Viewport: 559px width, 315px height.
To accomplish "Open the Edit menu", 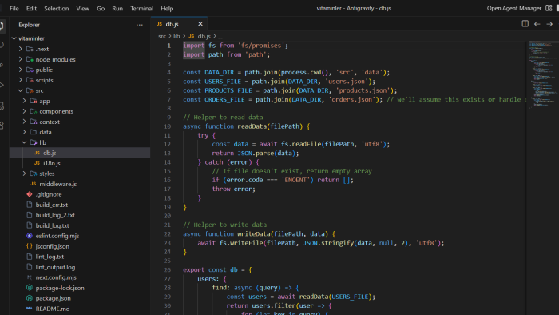I will [31, 8].
